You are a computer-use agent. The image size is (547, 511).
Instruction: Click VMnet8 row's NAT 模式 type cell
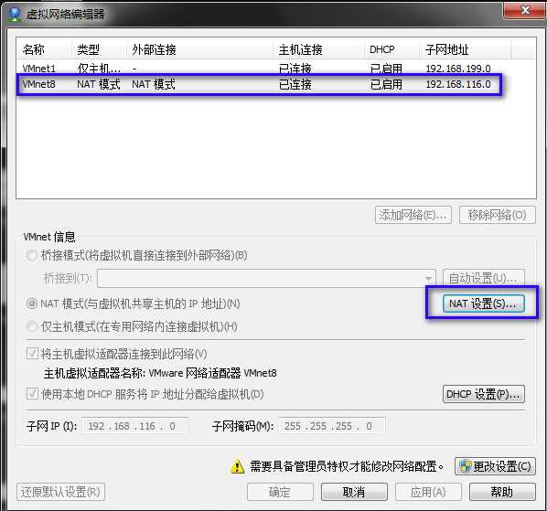click(x=99, y=84)
